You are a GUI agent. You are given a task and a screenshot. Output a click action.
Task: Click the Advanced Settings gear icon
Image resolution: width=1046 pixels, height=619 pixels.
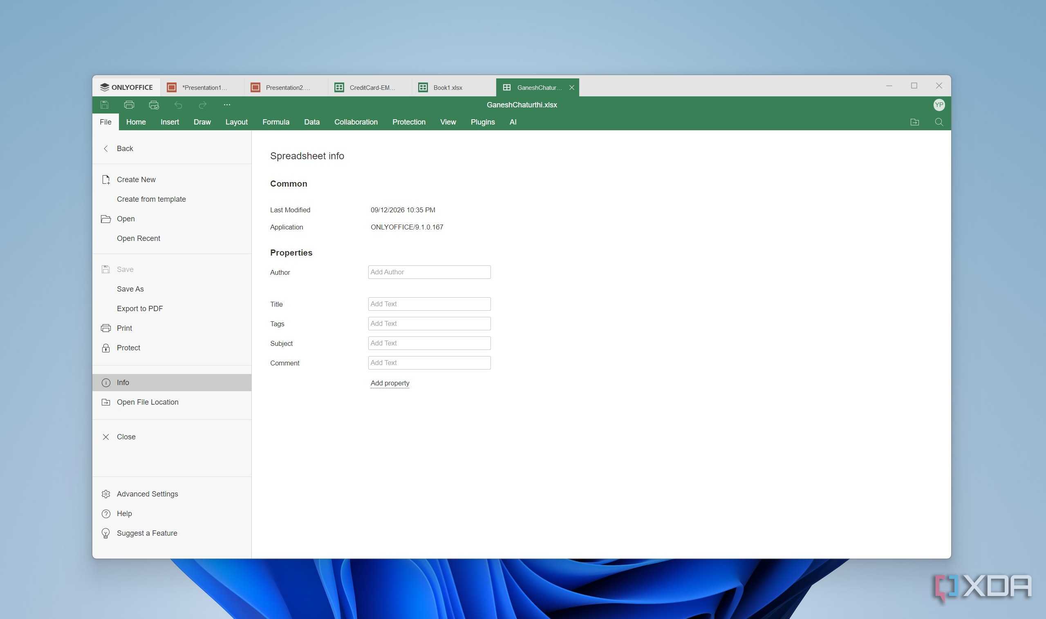(105, 494)
